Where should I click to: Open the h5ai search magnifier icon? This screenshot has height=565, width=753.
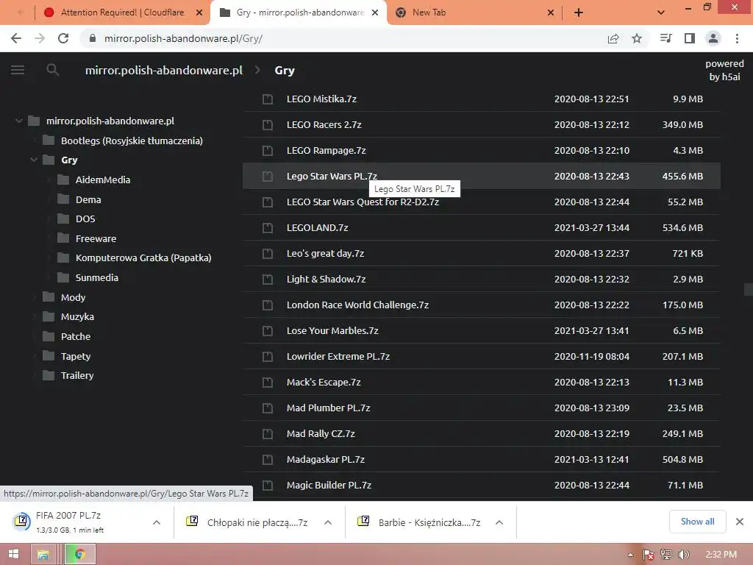(52, 70)
